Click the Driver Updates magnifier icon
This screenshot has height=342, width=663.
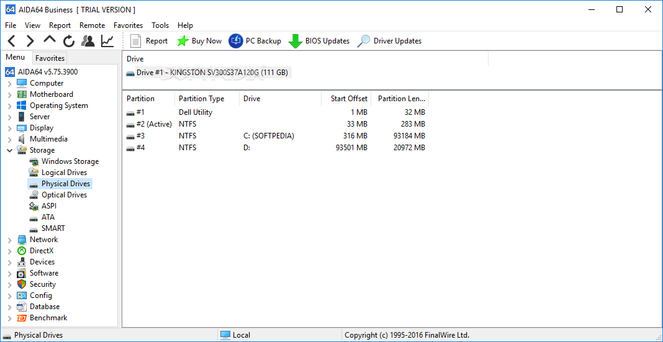coord(363,41)
